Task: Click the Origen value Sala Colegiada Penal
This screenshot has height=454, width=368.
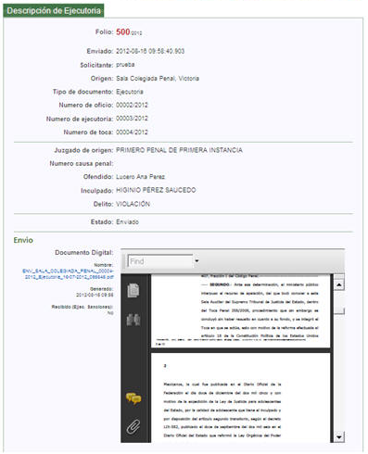Action: (x=158, y=79)
